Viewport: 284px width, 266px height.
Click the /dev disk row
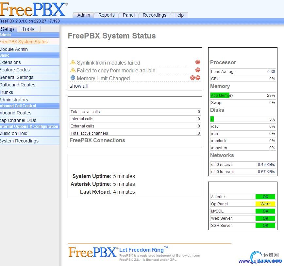243,126
